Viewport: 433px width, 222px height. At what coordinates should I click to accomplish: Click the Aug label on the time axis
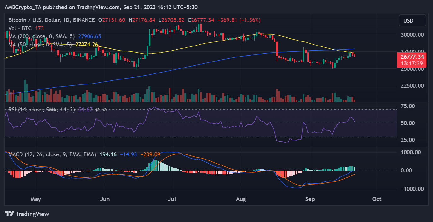click(x=241, y=199)
